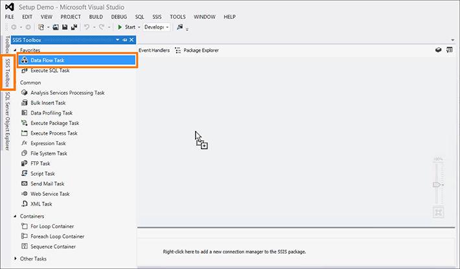The height and width of the screenshot is (269, 460).
Task: Click the XML Task icon
Action: [25, 204]
